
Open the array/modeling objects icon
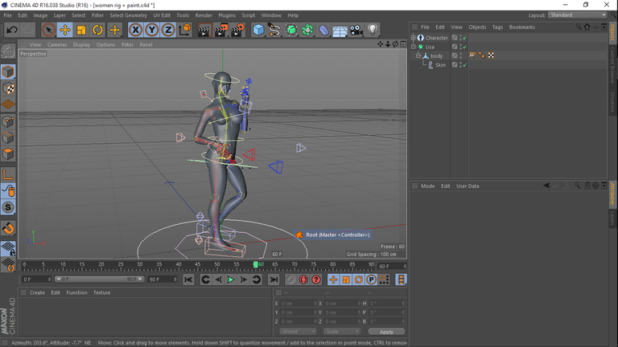coord(307,30)
